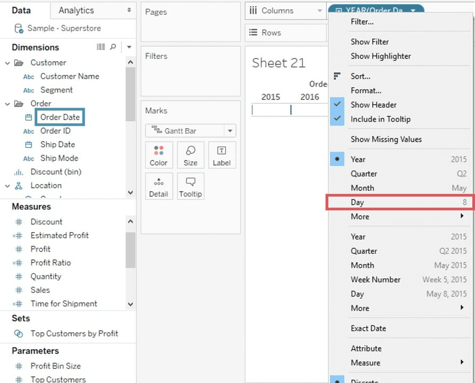This screenshot has height=383, width=475.
Task: Select the Top Customers by Profit set
Action: click(74, 334)
